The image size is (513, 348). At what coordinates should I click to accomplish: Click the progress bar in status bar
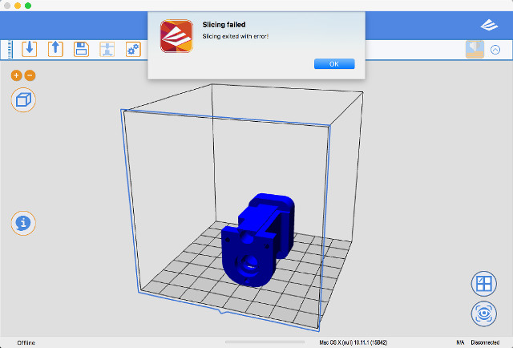click(x=265, y=342)
